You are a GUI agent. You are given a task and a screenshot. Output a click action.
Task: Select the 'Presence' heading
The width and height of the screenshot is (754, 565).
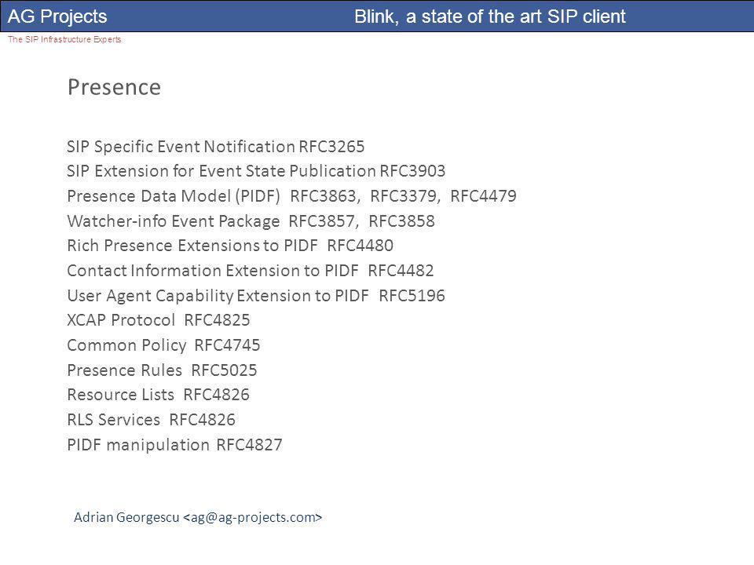pos(114,87)
